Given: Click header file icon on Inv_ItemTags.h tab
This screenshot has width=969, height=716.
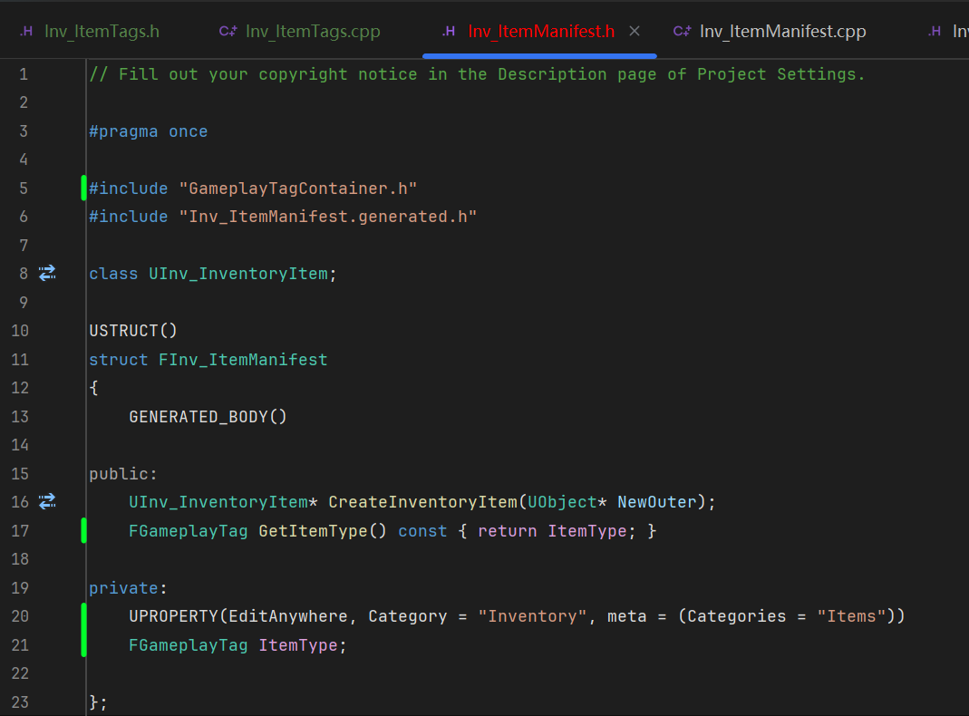Looking at the screenshot, I should click(26, 32).
